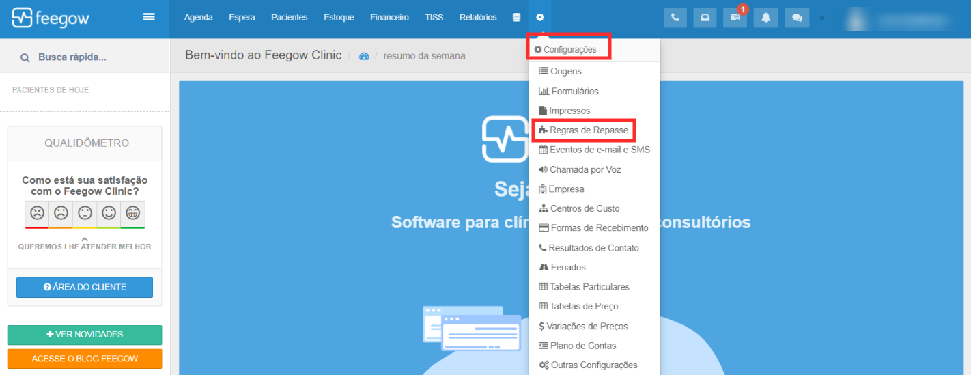Open Formas de Recebimento option

(595, 228)
